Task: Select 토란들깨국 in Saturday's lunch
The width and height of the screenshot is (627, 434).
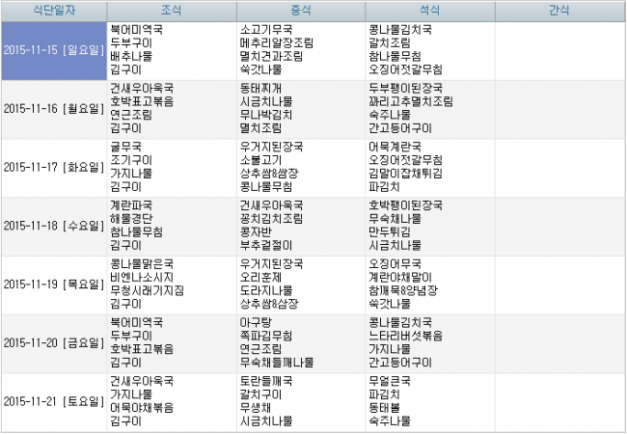Action: pyautogui.click(x=267, y=381)
